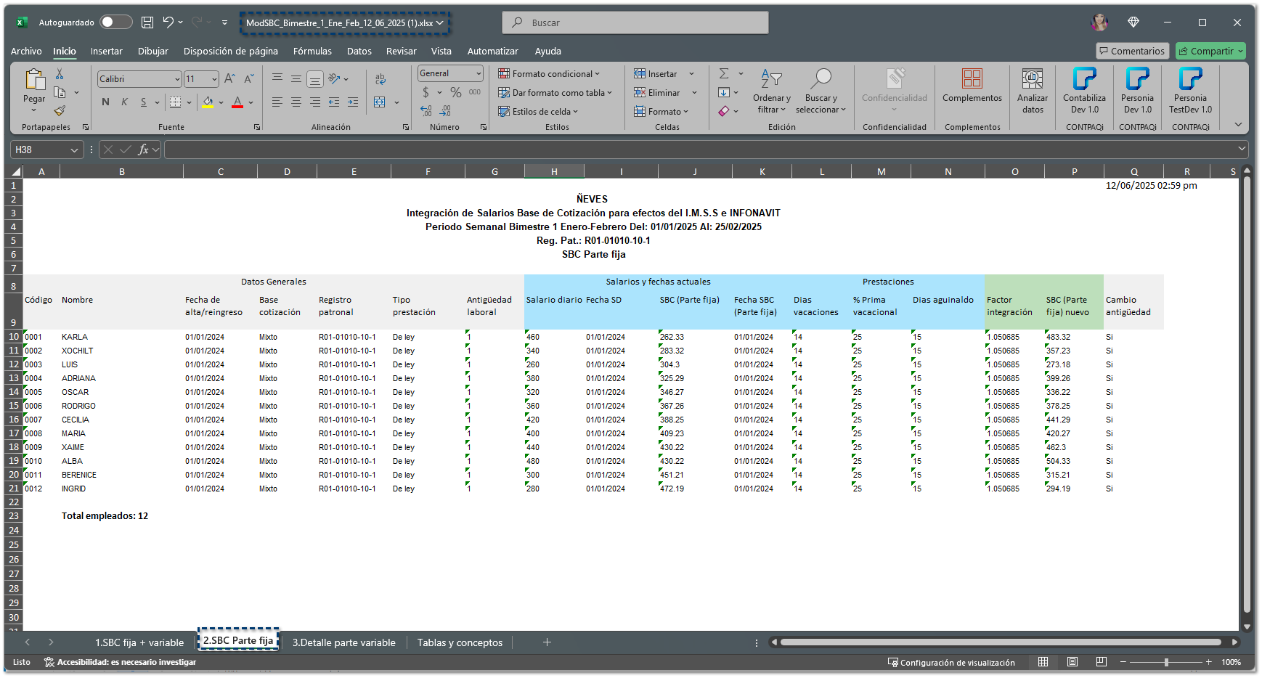Click the Save disk icon in title bar

tap(147, 23)
